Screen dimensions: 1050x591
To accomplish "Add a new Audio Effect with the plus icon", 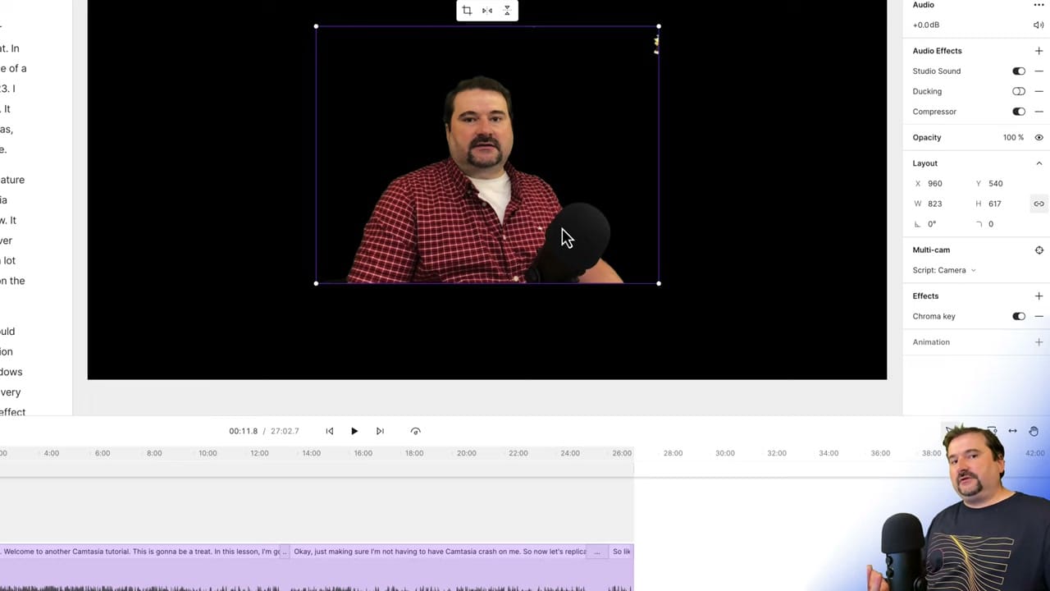I will tap(1039, 50).
